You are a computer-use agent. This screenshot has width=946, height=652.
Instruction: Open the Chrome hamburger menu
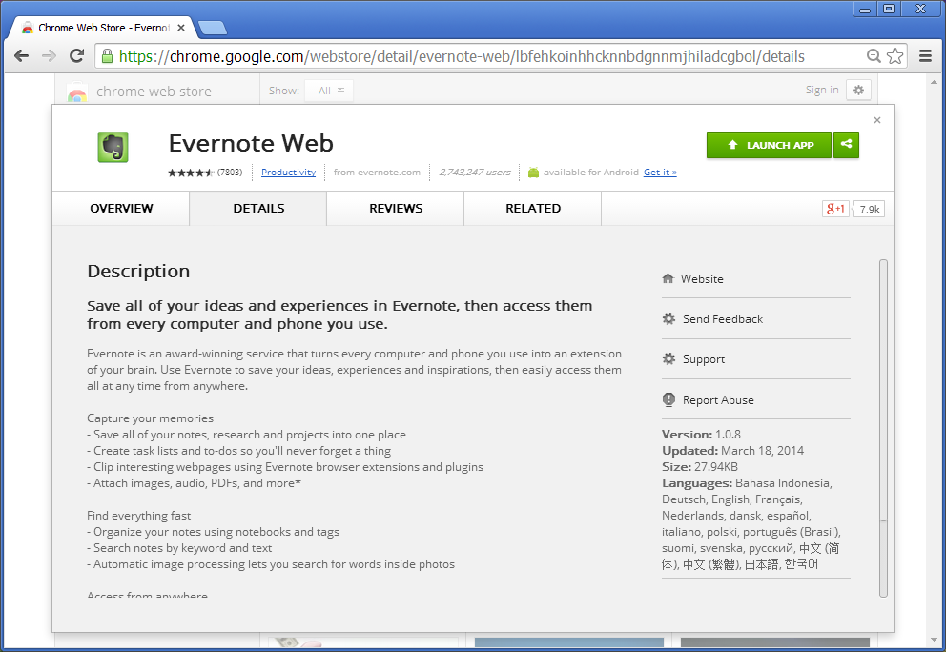pos(924,56)
